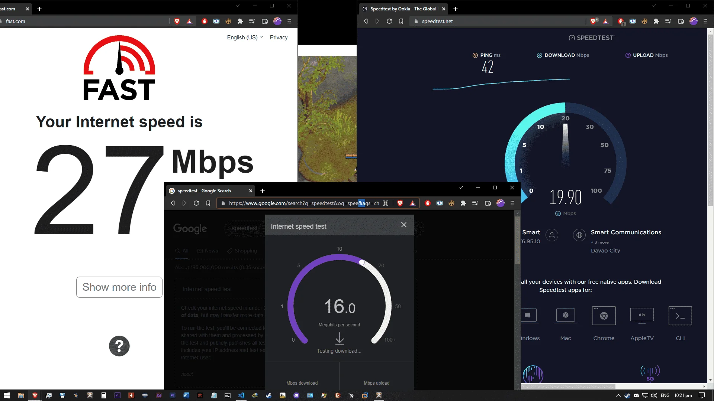Open the cookie extension in the Speedtest window
714x401 pixels.
tap(644, 21)
